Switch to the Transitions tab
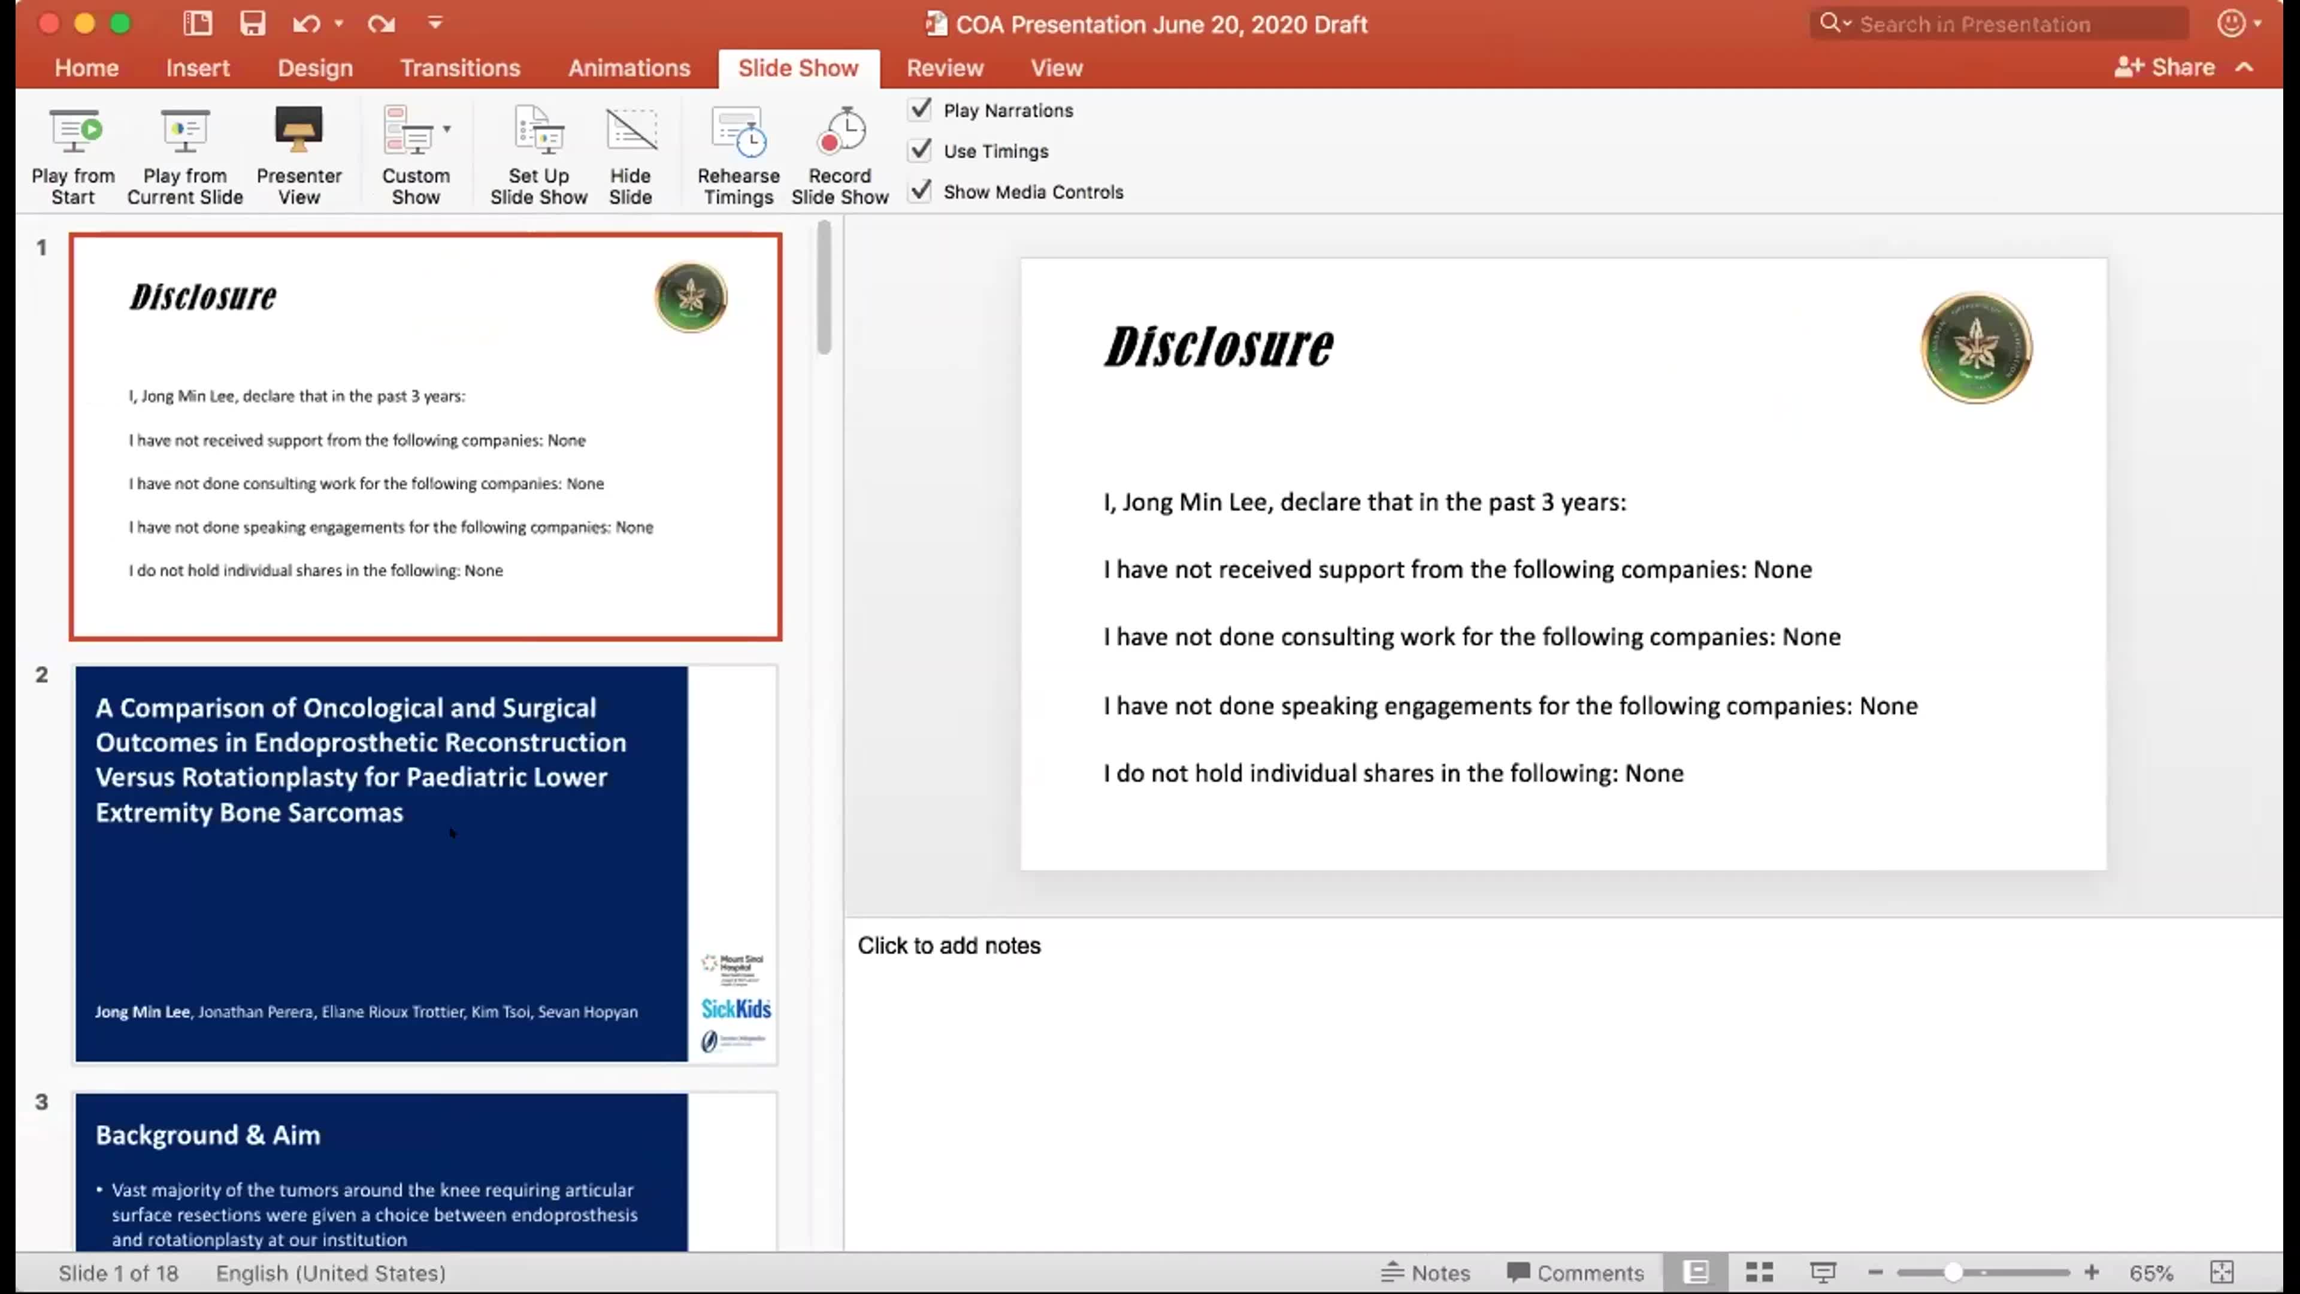This screenshot has height=1294, width=2300. click(460, 68)
